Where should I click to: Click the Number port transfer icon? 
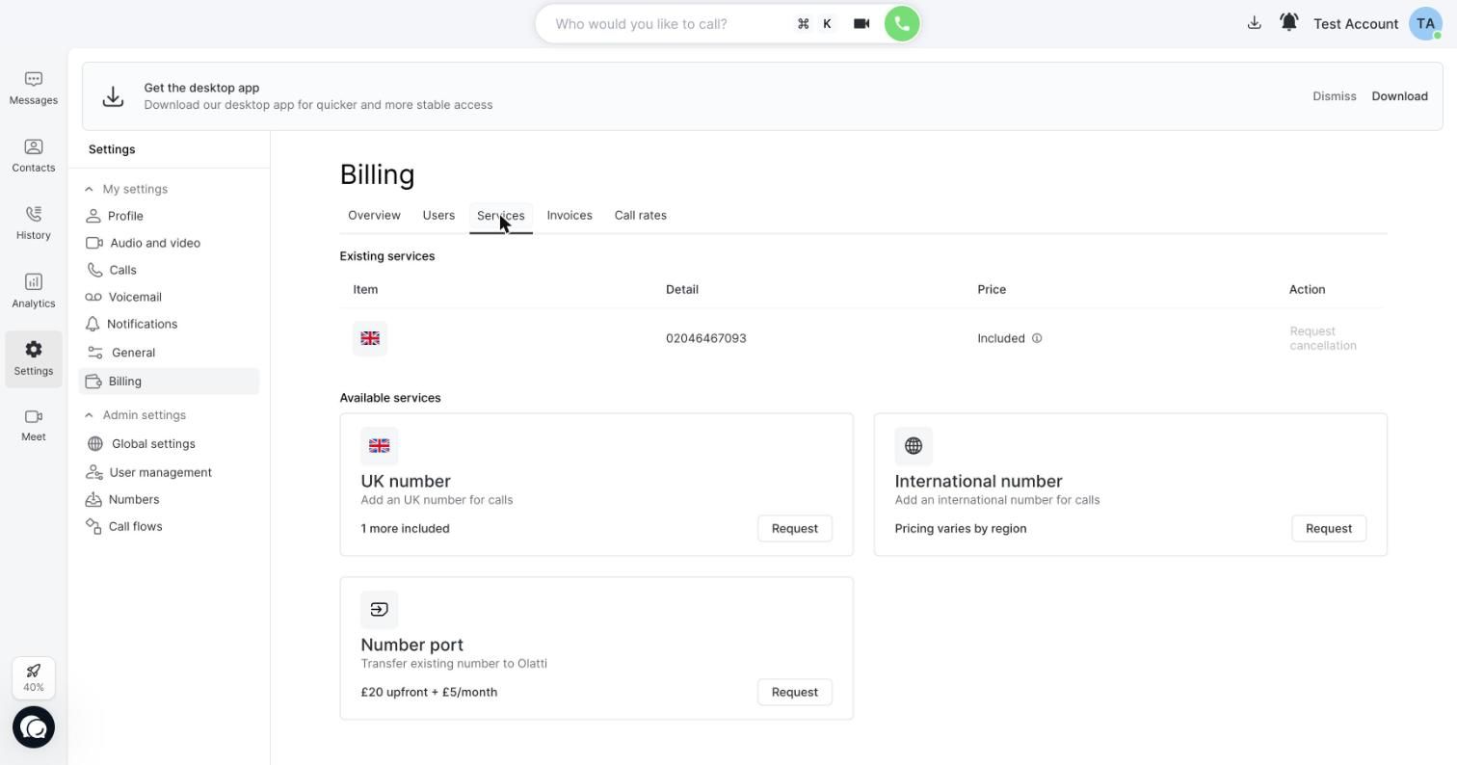(379, 610)
